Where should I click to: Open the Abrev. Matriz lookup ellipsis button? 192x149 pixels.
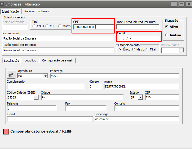(x=181, y=50)
